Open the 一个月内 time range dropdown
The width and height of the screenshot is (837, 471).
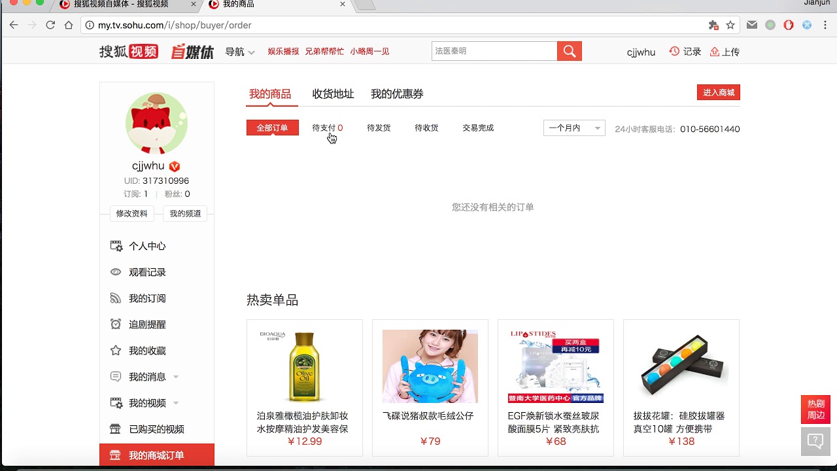point(574,128)
